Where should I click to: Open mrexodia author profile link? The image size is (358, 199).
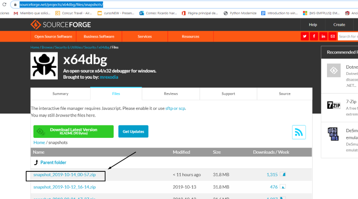109,77
